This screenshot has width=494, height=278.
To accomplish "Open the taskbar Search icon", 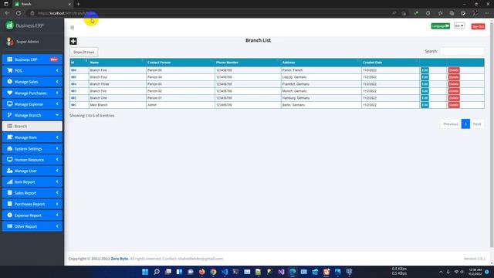I will pyautogui.click(x=157, y=272).
